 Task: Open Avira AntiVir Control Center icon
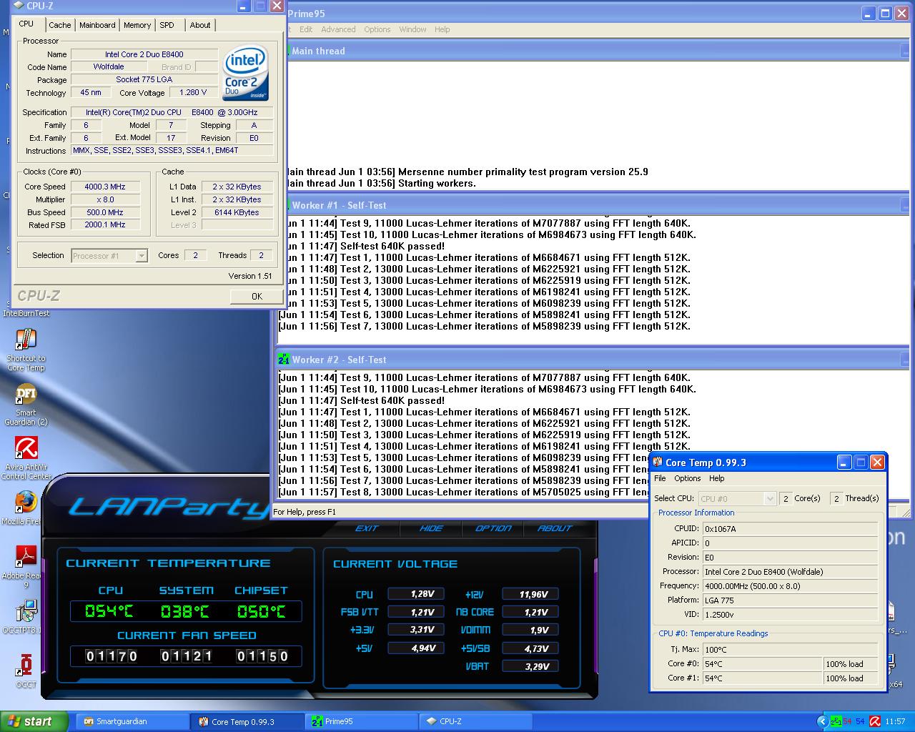click(26, 448)
